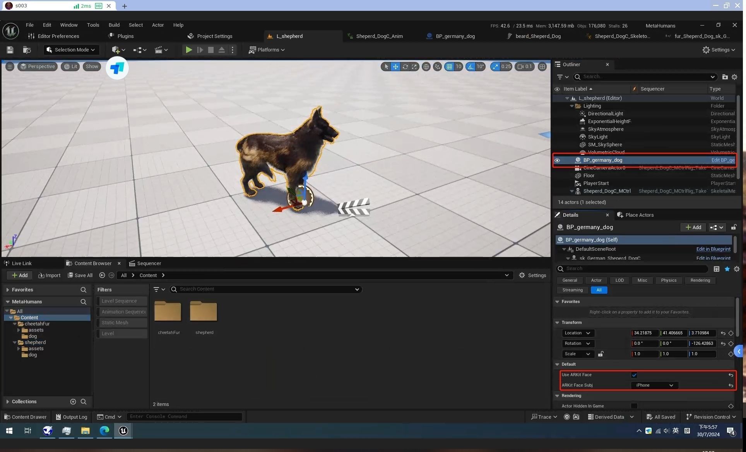Toggle scale snapping icon

[495, 67]
